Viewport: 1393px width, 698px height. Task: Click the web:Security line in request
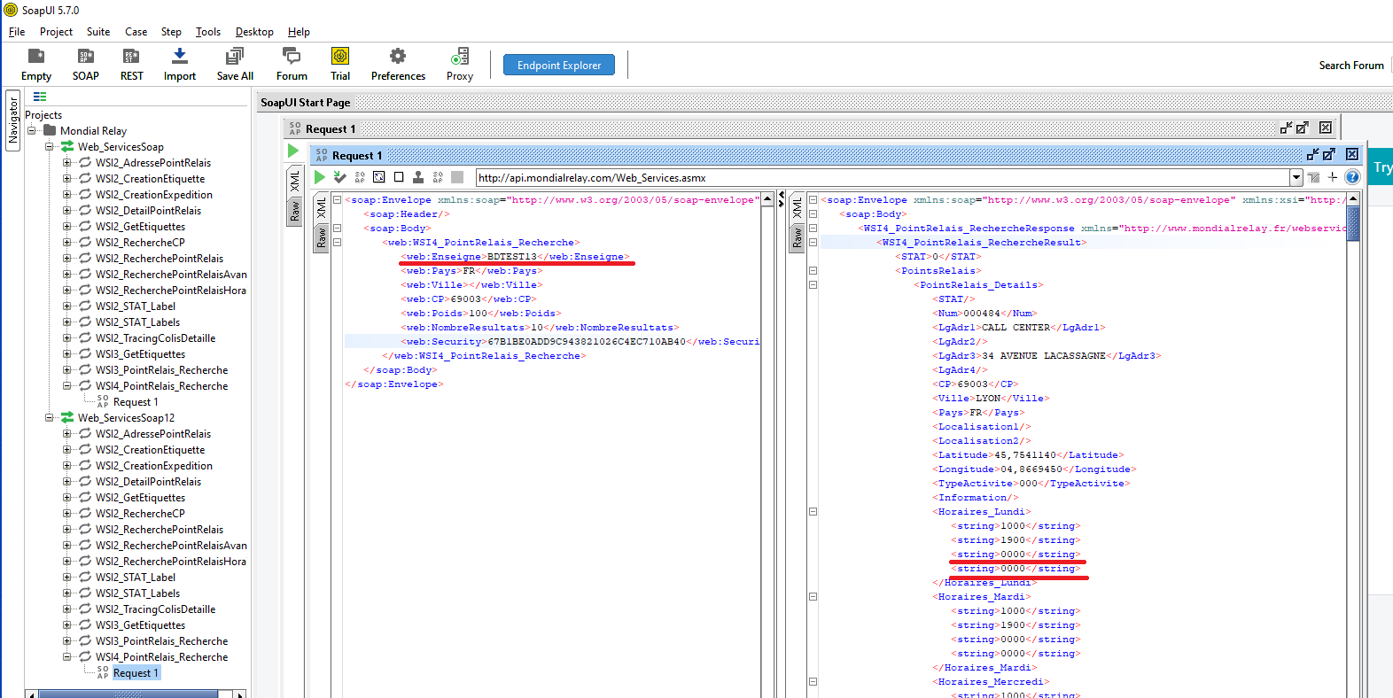[580, 341]
